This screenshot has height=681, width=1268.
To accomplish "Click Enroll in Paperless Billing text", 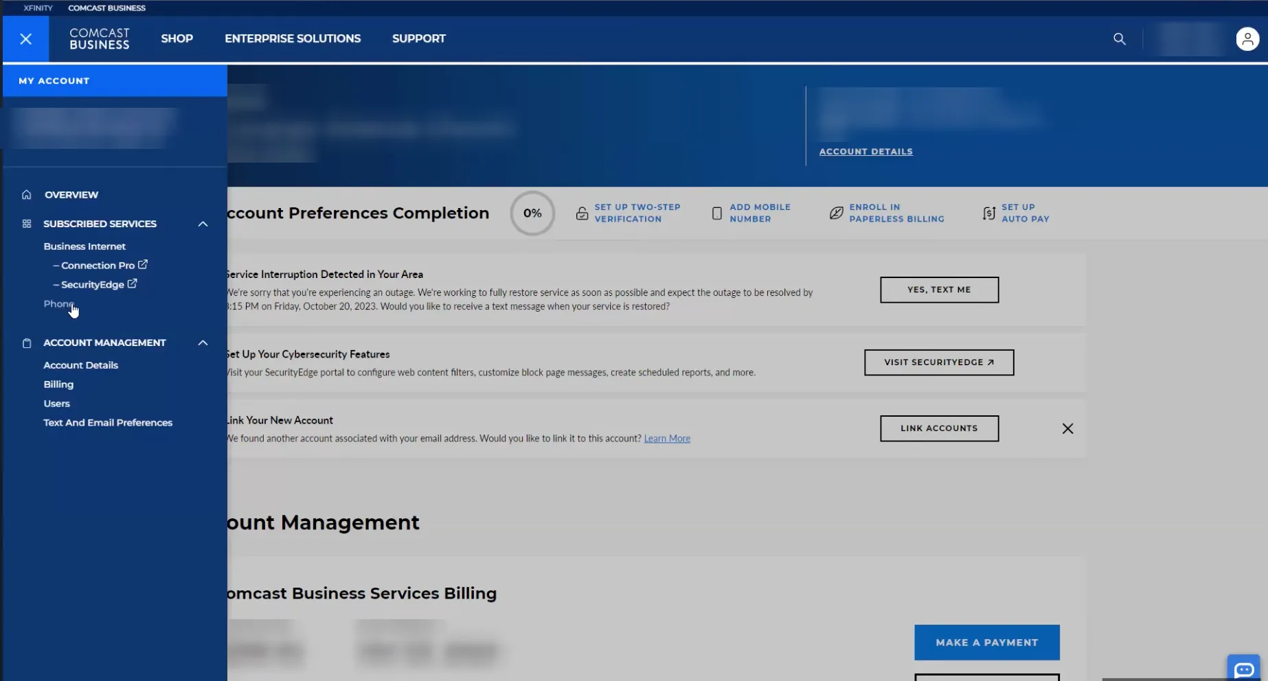I will (x=896, y=213).
